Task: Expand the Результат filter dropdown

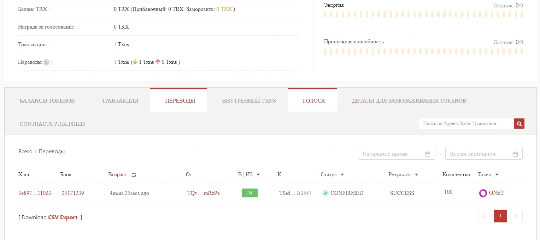Action: click(x=416, y=175)
